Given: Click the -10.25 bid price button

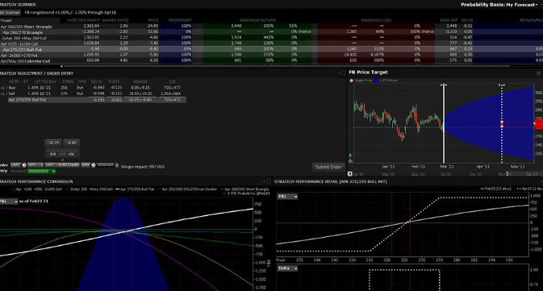Looking at the screenshot, I should click(53, 143).
